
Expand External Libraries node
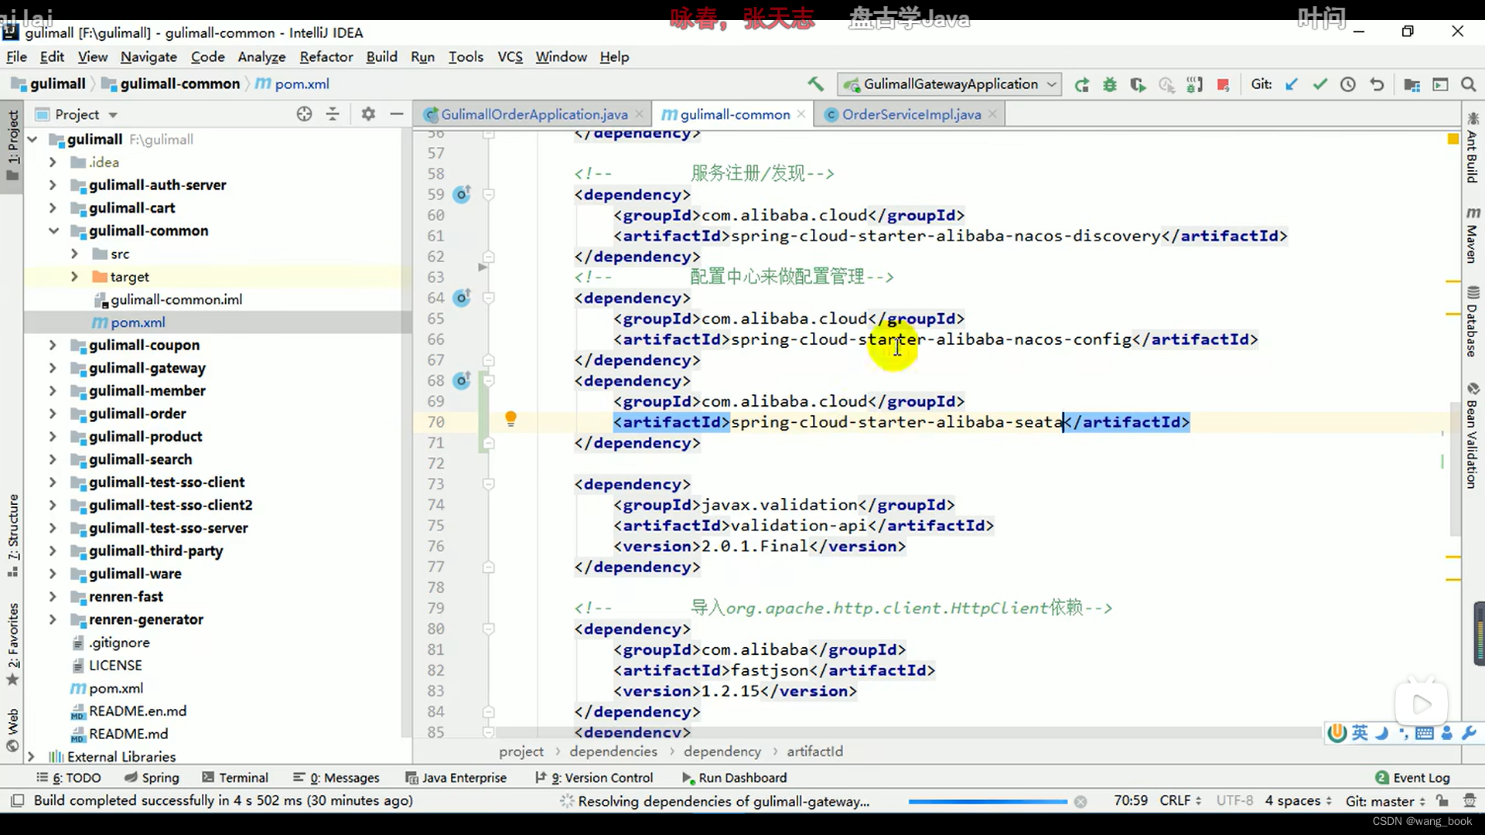click(31, 757)
